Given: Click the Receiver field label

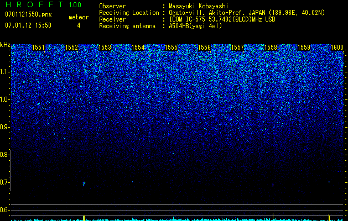Looking at the screenshot, I should (112, 19).
